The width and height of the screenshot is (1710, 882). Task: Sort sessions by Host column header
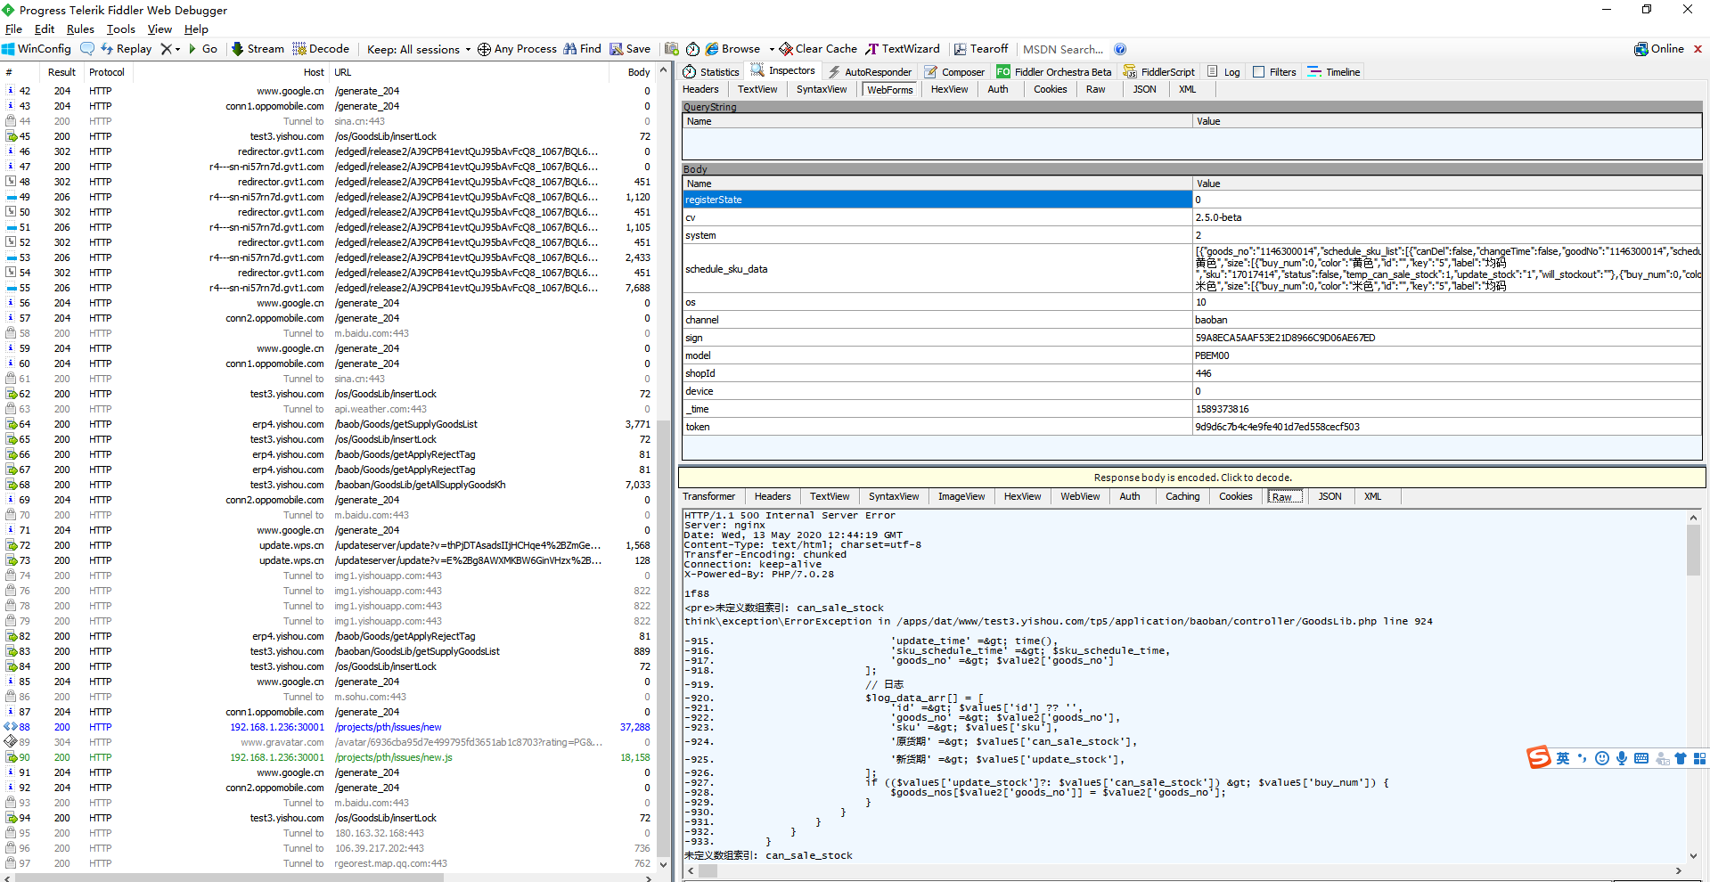[231, 72]
